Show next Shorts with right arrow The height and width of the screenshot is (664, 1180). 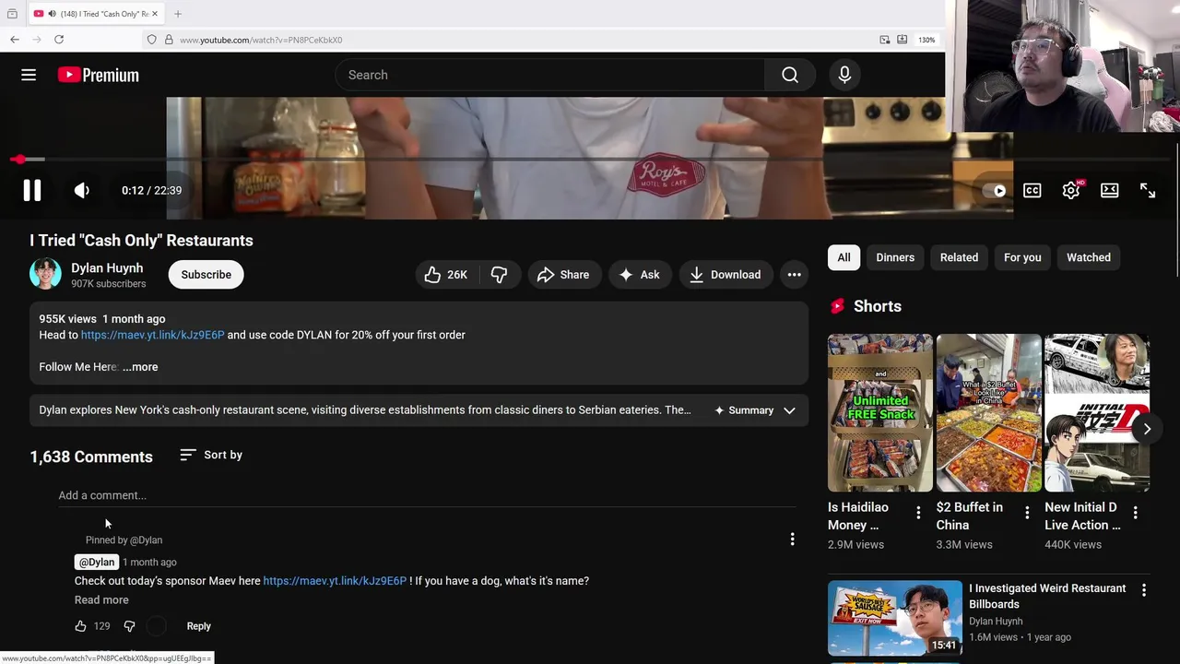pos(1147,429)
